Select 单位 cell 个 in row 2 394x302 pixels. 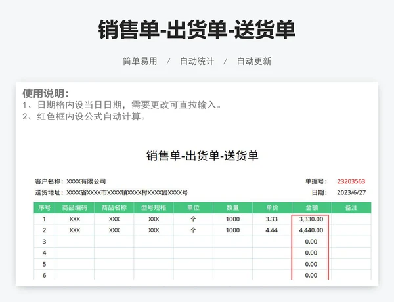coord(193,230)
